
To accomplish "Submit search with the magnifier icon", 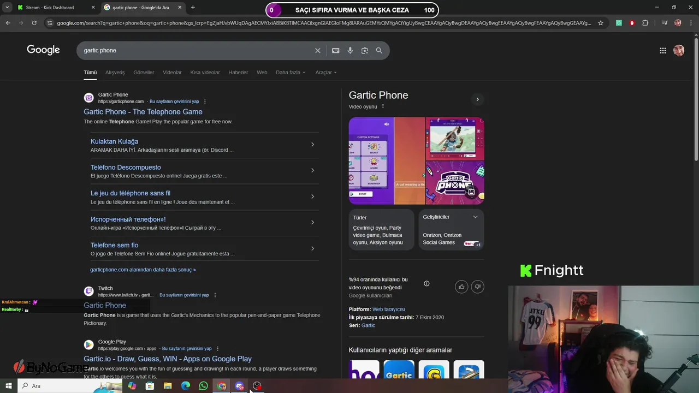I will click(x=379, y=50).
